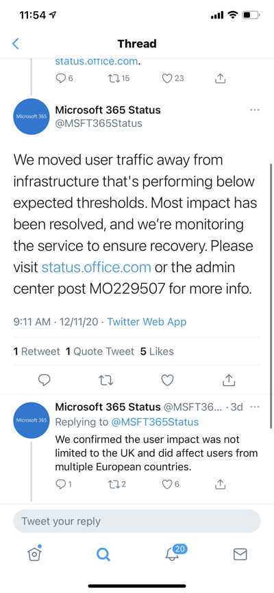
Task: View the 5 Likes list
Action: [157, 351]
